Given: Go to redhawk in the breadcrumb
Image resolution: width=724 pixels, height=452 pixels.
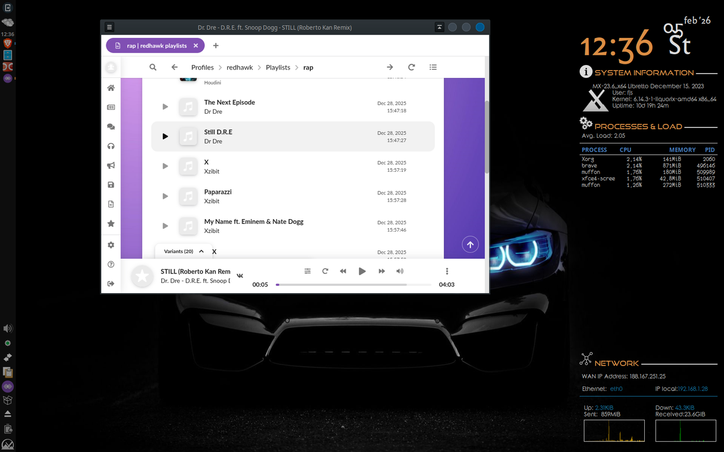Looking at the screenshot, I should 240,67.
